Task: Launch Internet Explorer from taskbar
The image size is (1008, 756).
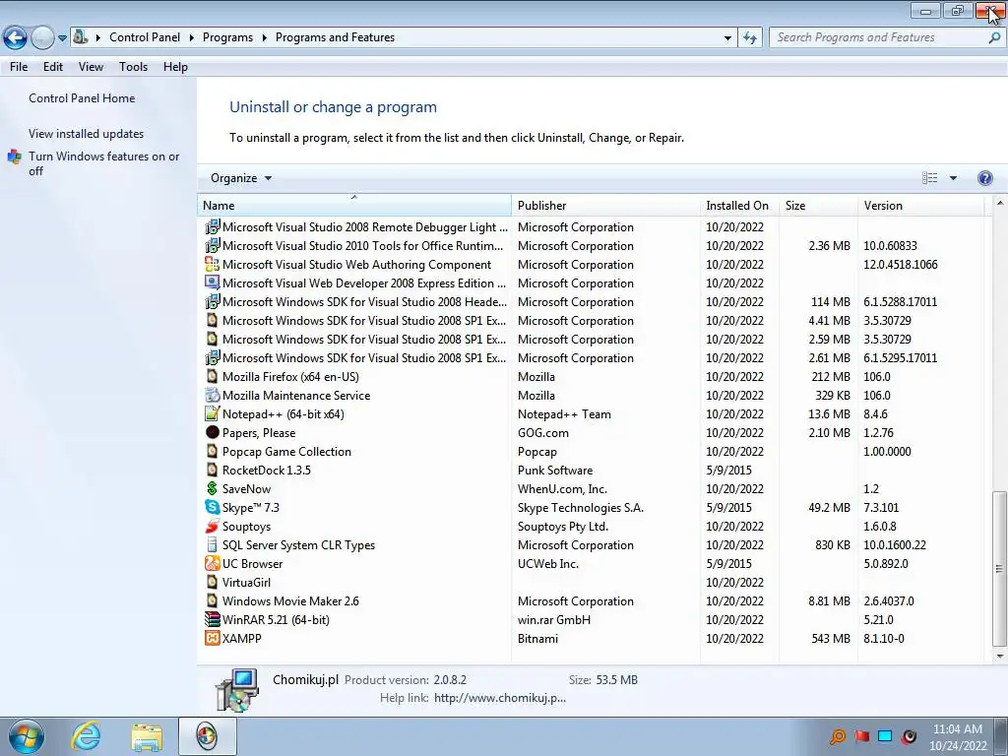Action: (87, 736)
